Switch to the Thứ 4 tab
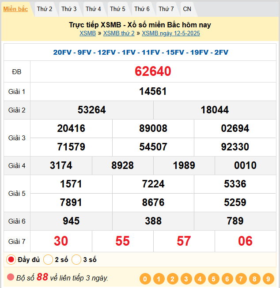 pyautogui.click(x=93, y=9)
